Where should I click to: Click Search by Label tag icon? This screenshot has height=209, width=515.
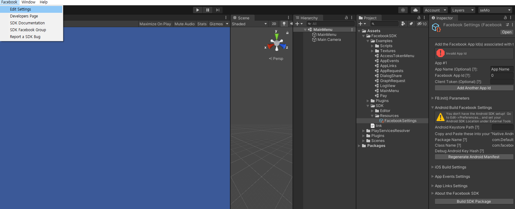click(x=411, y=24)
